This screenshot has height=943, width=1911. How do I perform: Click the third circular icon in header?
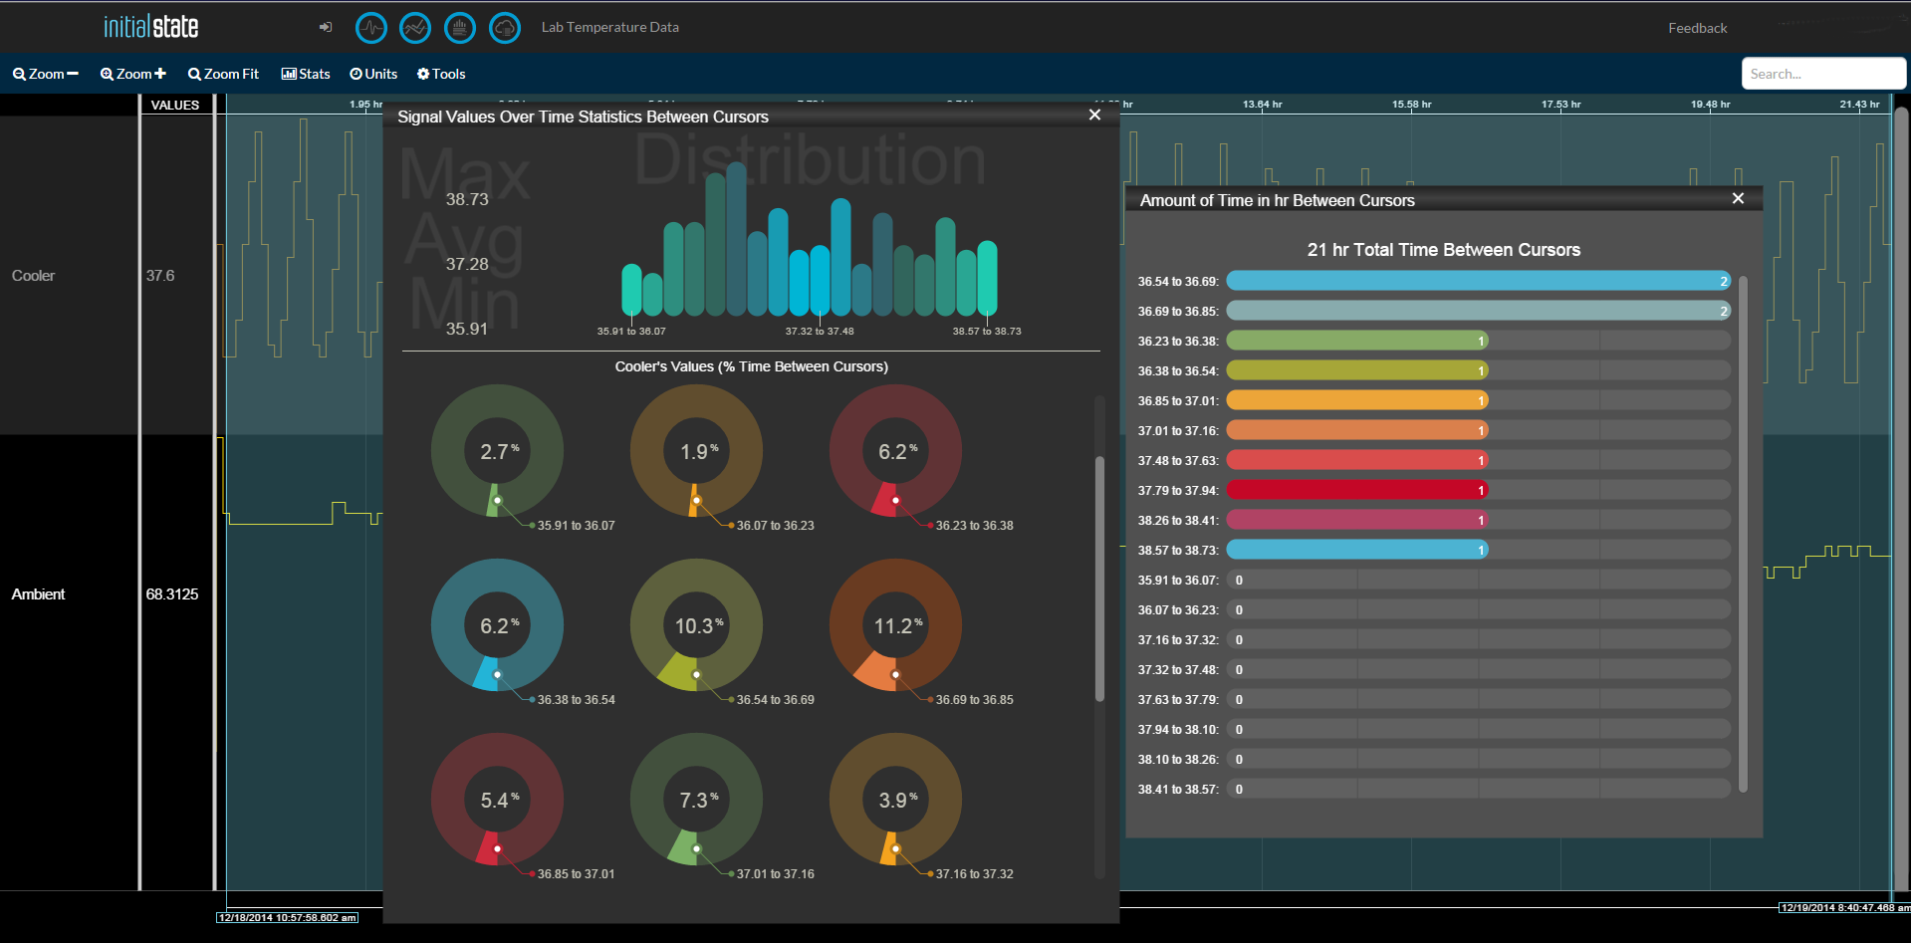click(x=460, y=28)
